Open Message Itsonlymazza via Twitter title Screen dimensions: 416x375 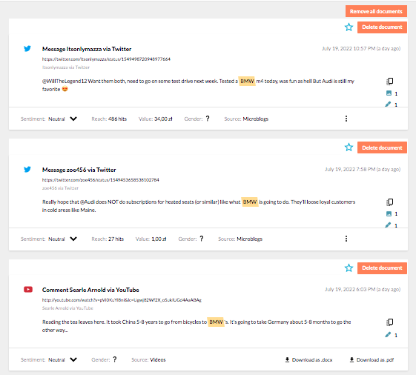click(87, 49)
